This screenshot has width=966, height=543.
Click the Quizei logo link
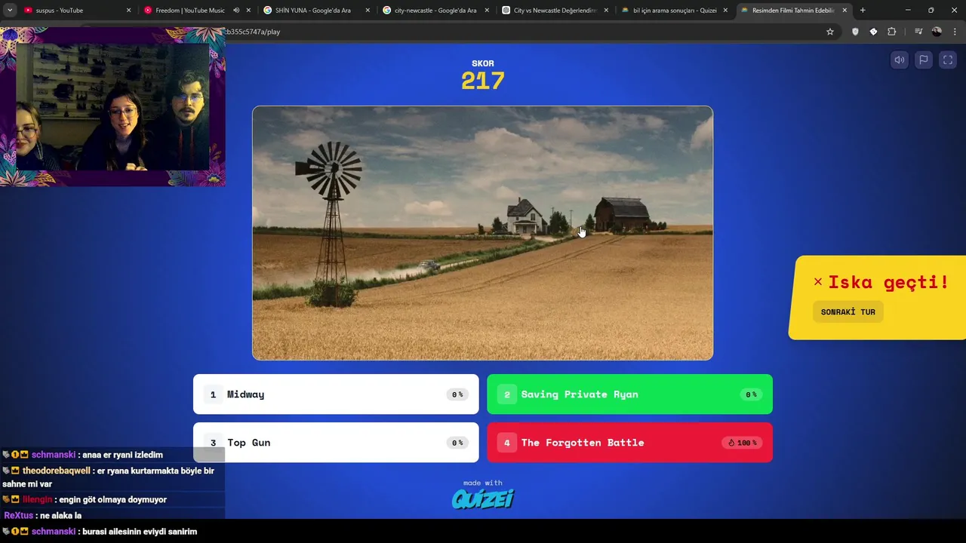click(x=483, y=499)
